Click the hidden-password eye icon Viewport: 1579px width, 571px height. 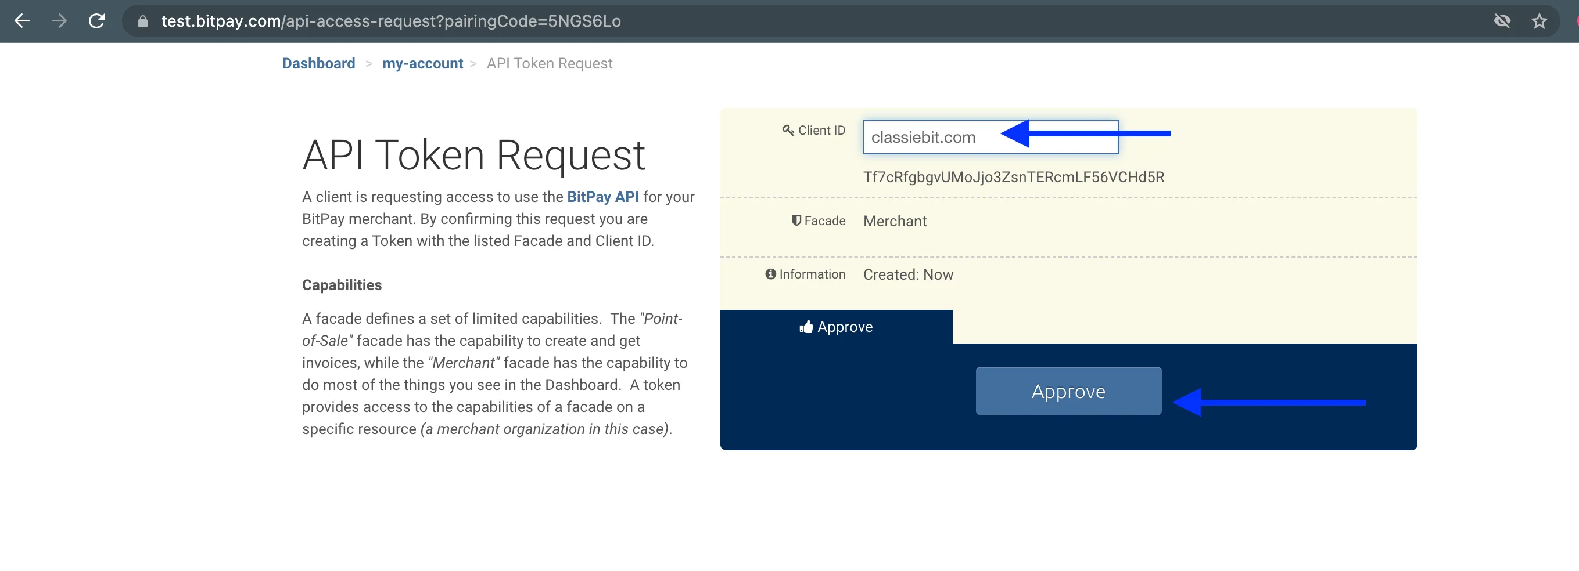(x=1502, y=21)
